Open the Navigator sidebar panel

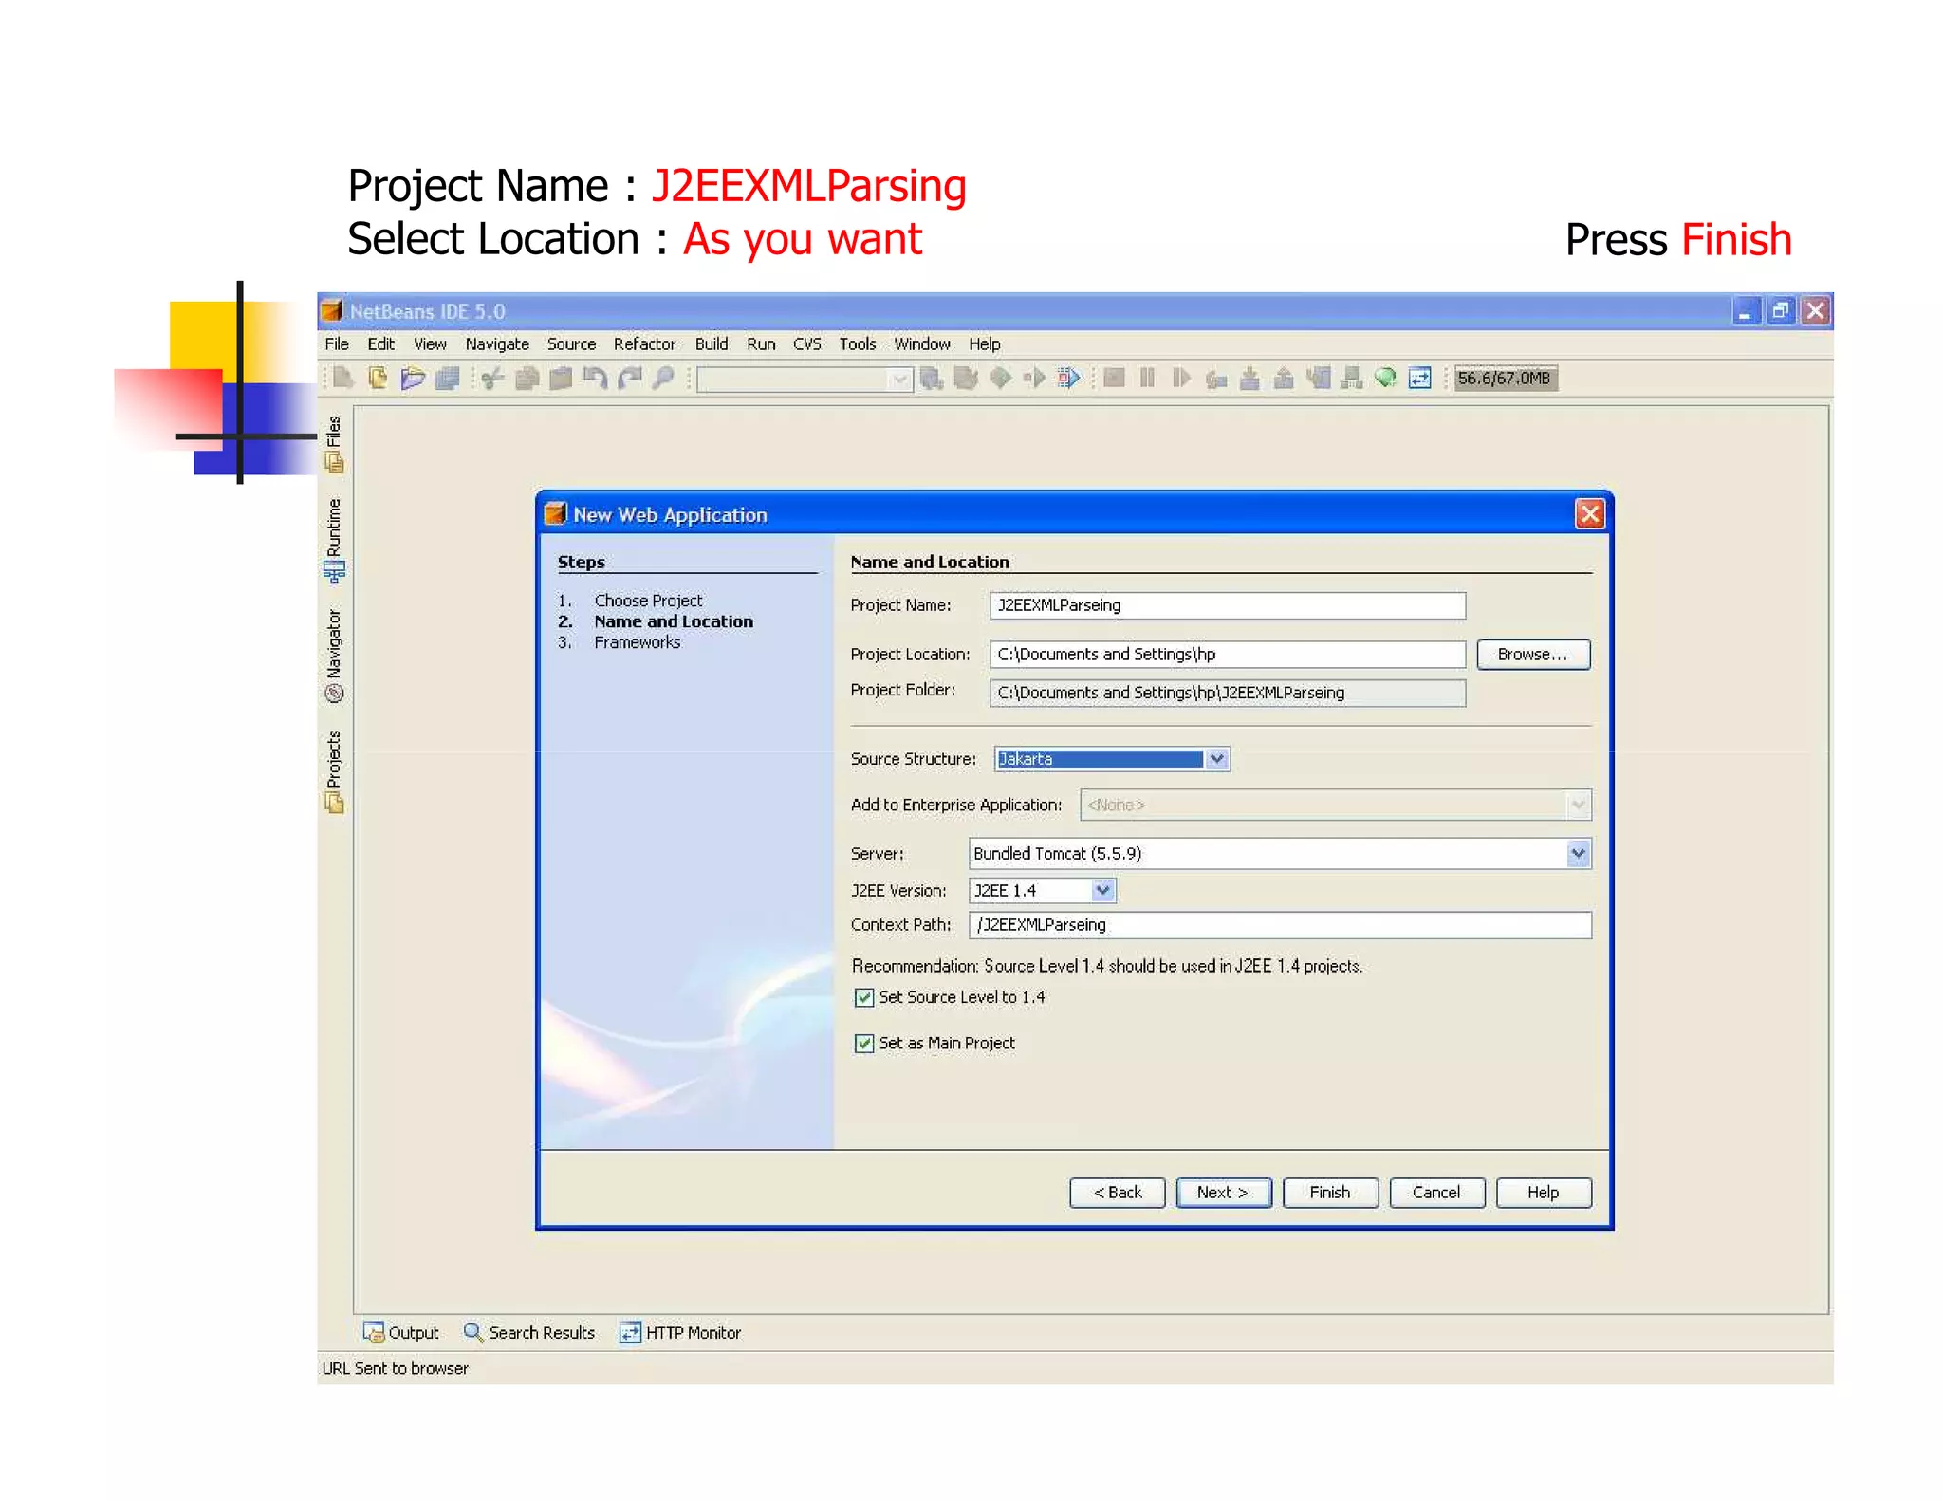(334, 656)
